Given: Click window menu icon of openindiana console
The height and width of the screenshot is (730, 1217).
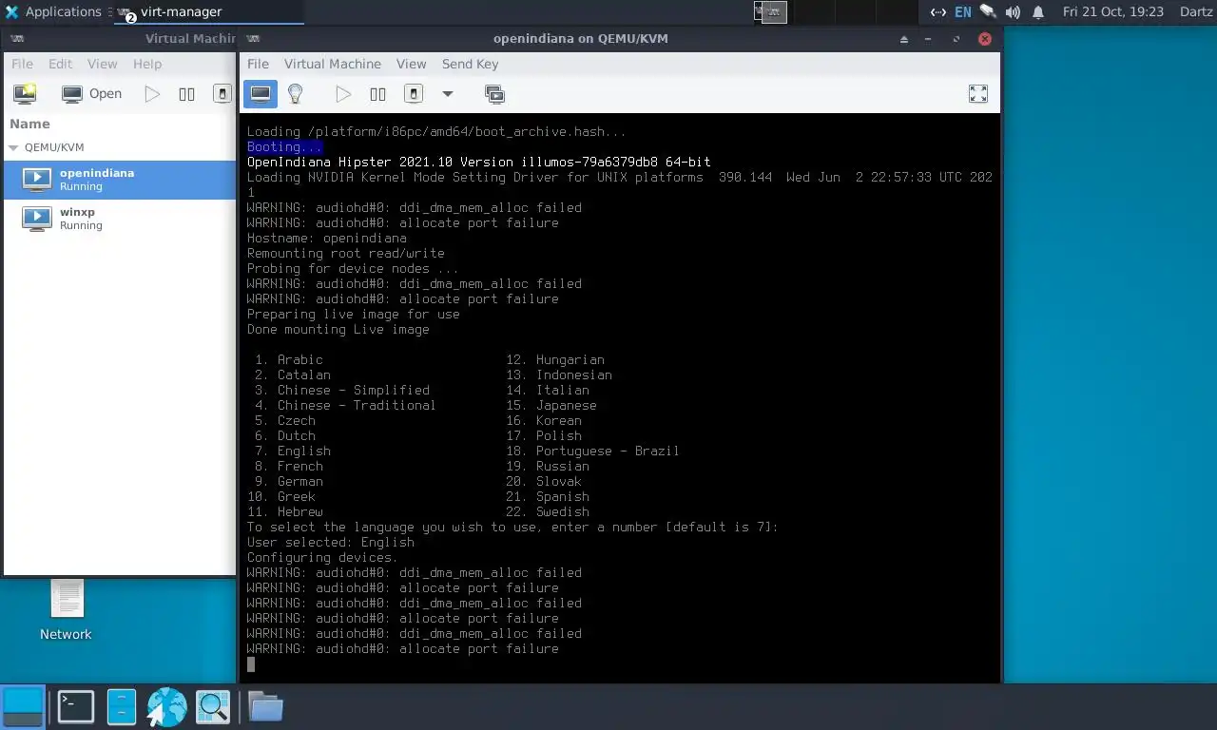Looking at the screenshot, I should [x=253, y=38].
